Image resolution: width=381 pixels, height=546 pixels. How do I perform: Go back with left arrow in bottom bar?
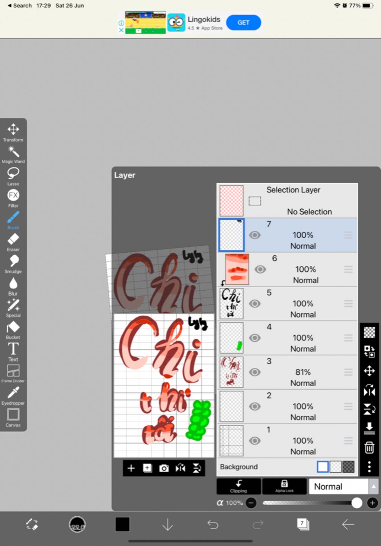click(x=348, y=524)
